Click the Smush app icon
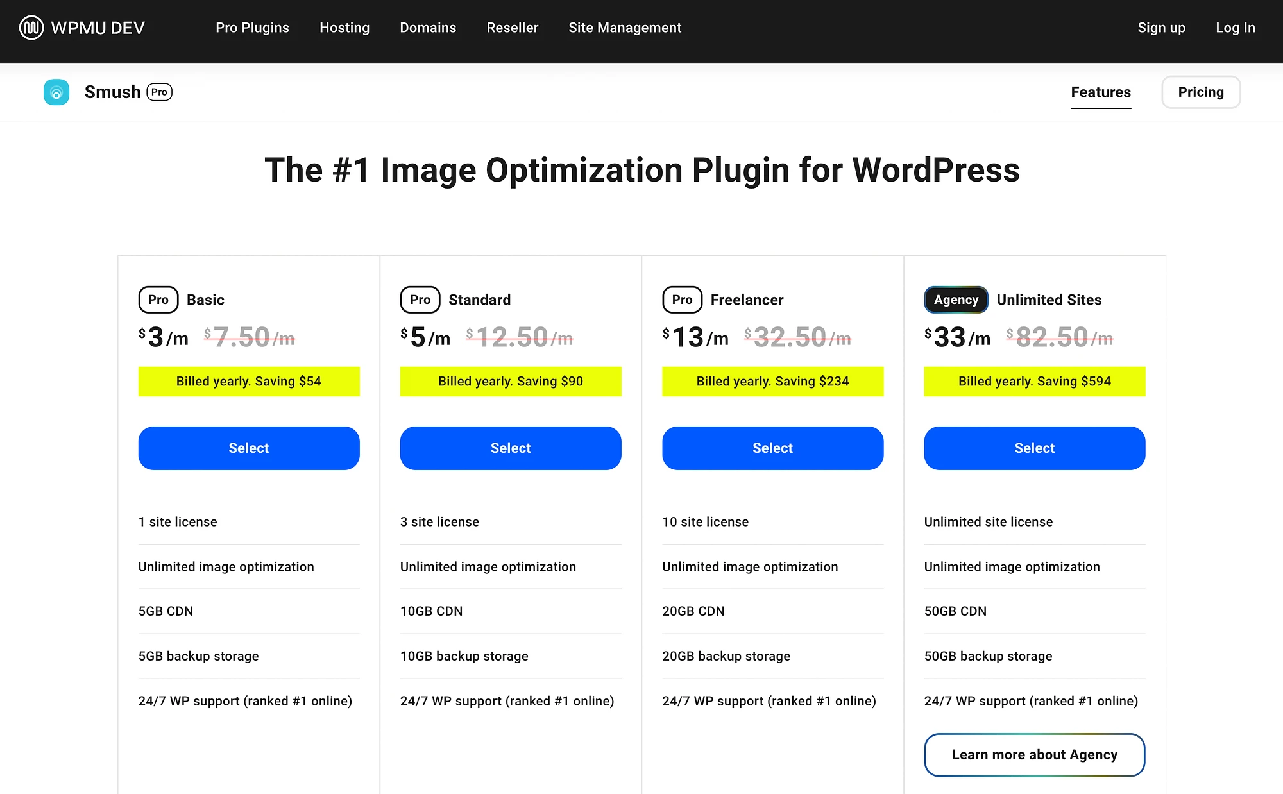The height and width of the screenshot is (794, 1283). pos(58,92)
